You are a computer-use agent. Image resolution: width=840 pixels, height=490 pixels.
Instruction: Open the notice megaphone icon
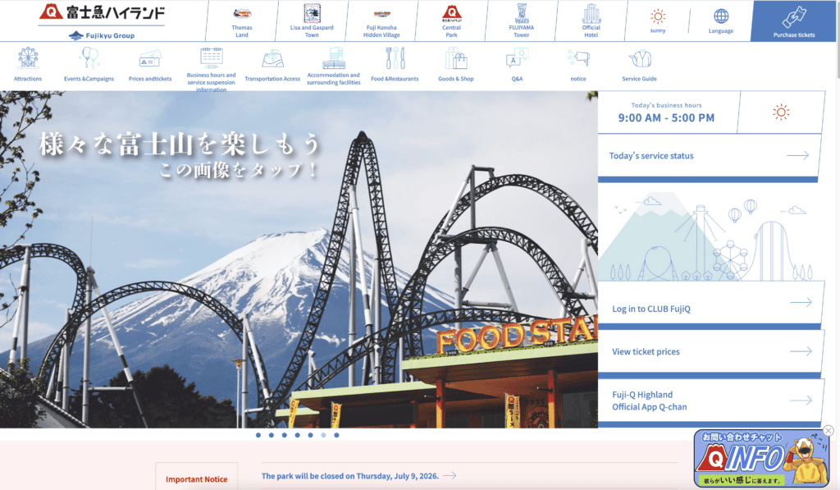coord(578,58)
